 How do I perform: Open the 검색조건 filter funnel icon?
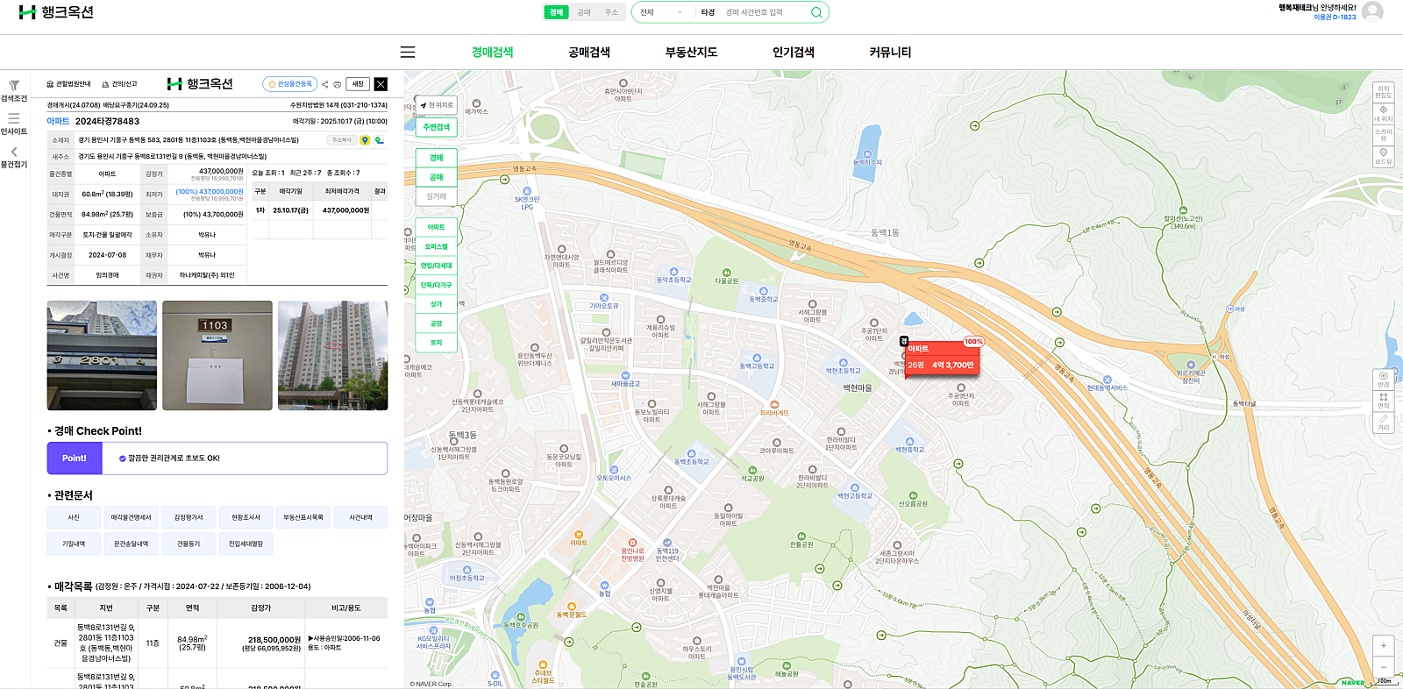point(14,86)
